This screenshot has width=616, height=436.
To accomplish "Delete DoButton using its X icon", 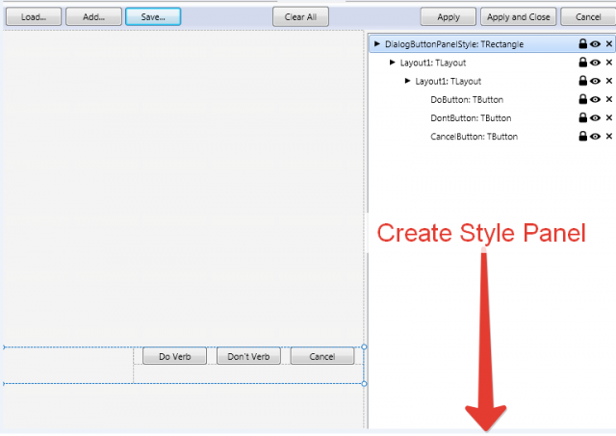I will [x=609, y=99].
